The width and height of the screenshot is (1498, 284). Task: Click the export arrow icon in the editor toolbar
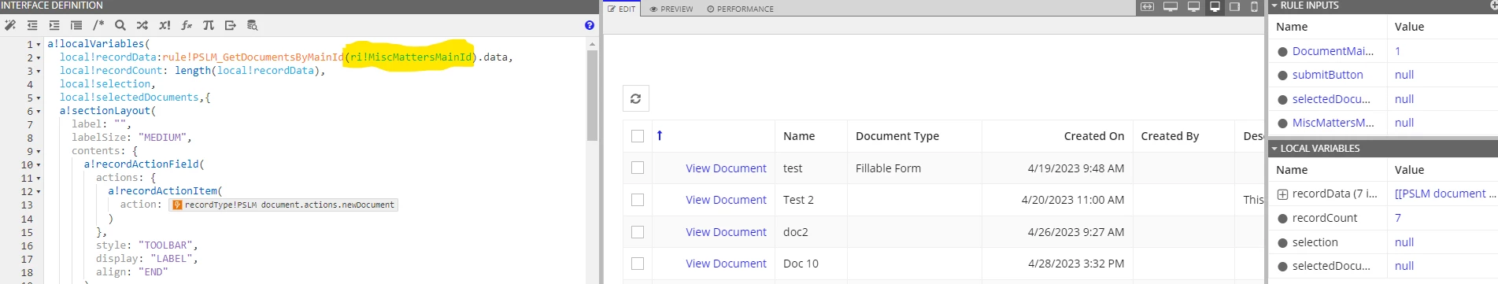click(231, 25)
